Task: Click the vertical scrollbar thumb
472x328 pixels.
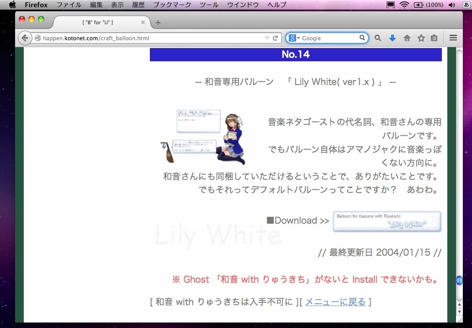Action: 459,280
